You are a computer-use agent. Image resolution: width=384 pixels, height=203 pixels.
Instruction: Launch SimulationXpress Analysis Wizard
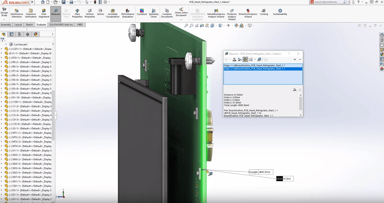click(x=216, y=14)
